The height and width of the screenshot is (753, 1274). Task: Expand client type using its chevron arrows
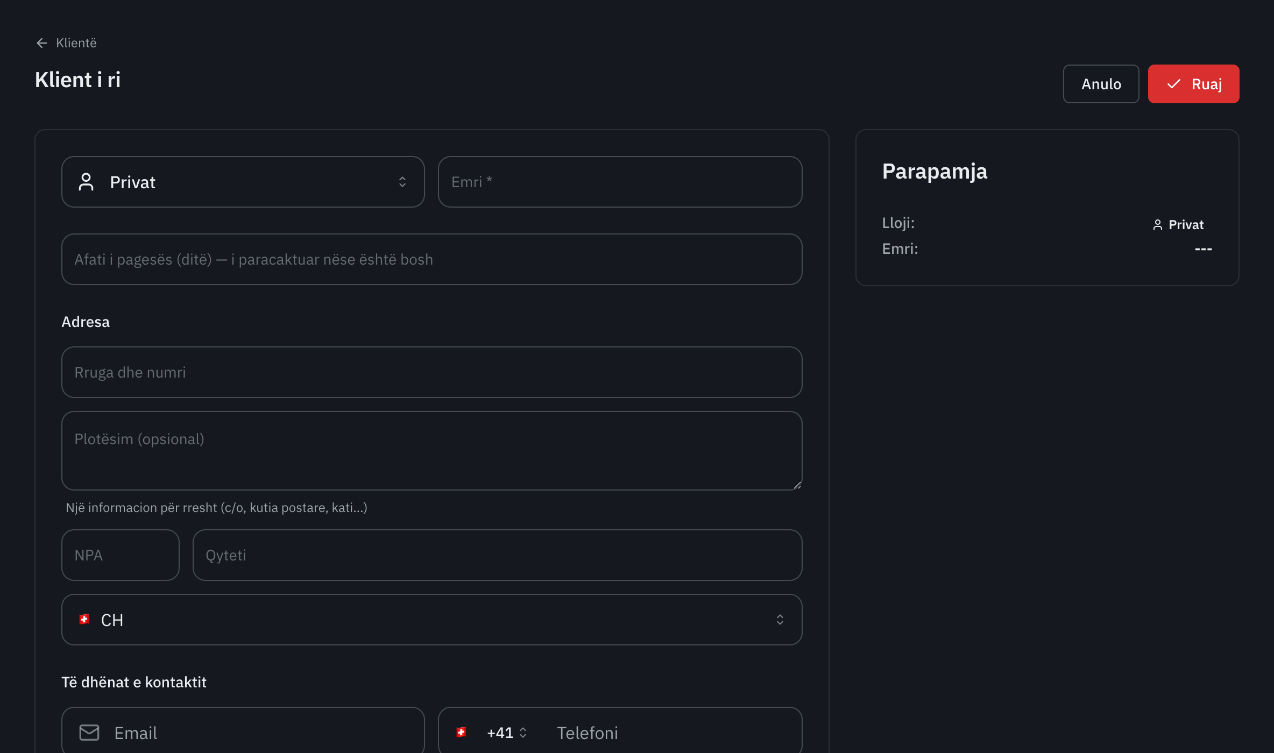(402, 182)
